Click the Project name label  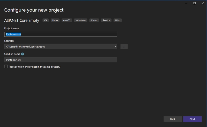click(11, 28)
